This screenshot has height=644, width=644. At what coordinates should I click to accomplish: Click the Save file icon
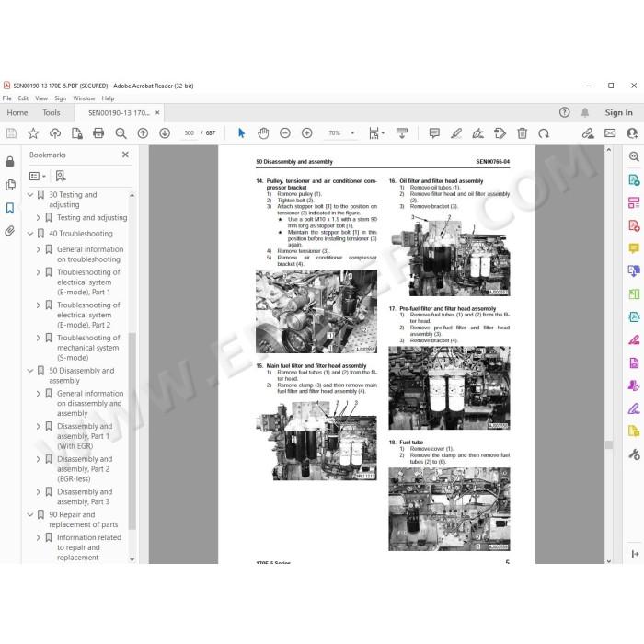coord(11,133)
